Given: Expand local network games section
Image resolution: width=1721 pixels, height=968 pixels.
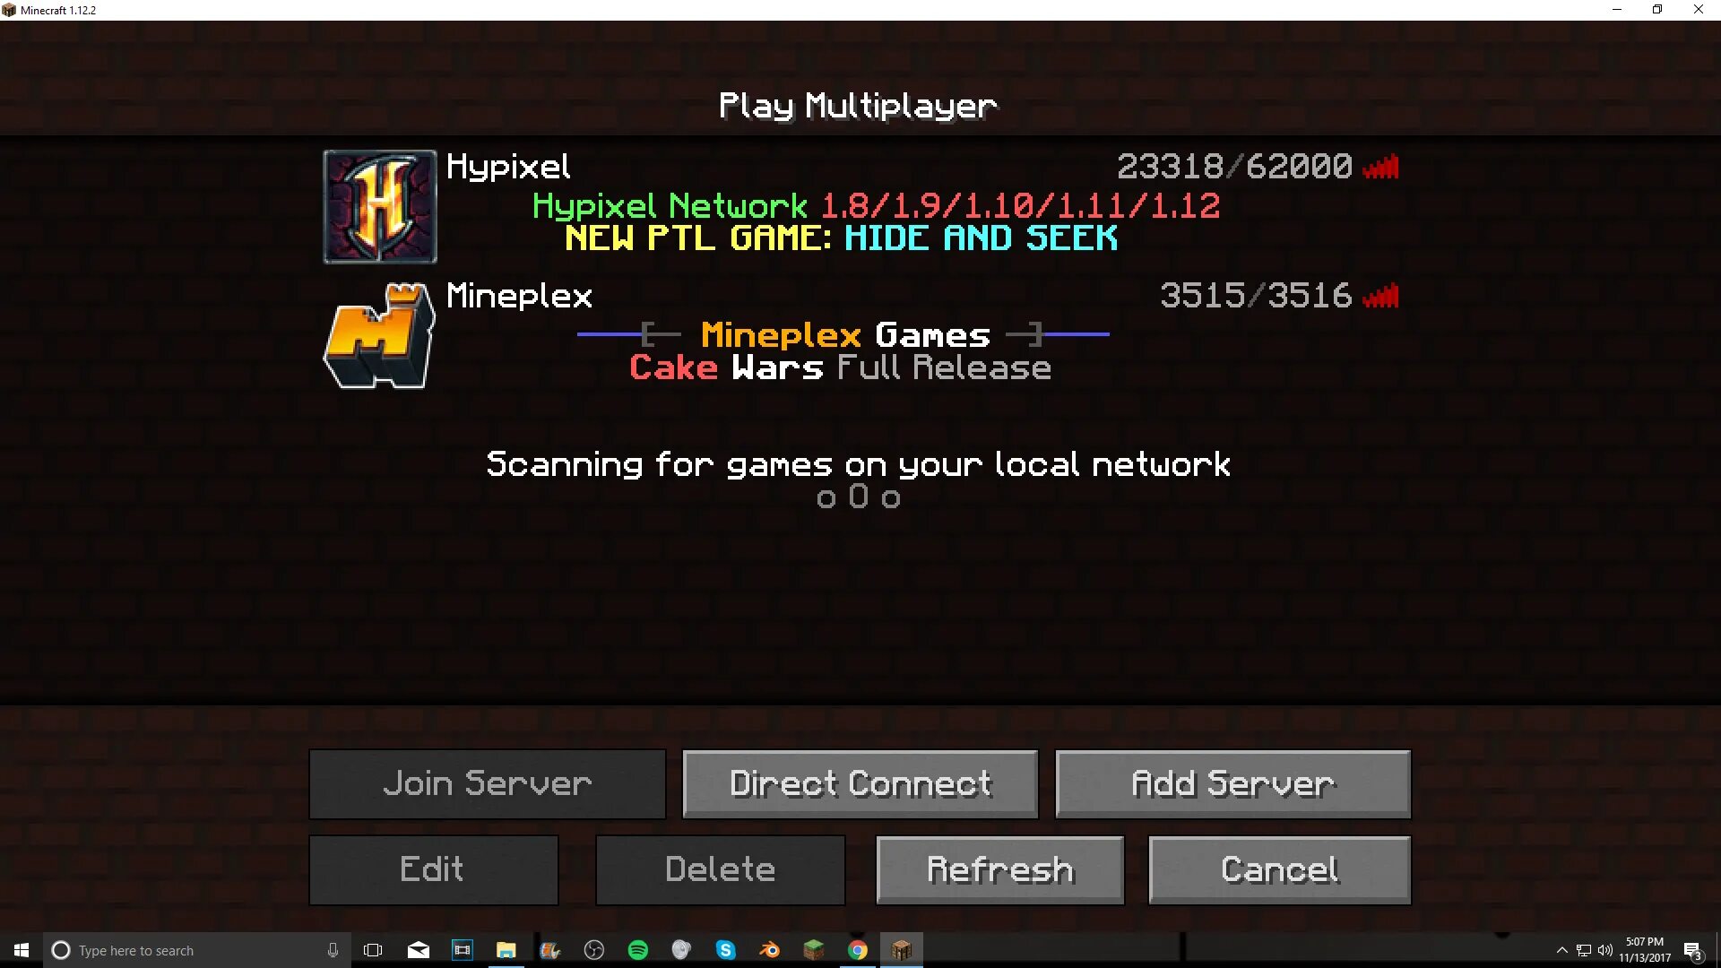Looking at the screenshot, I should pos(860,462).
